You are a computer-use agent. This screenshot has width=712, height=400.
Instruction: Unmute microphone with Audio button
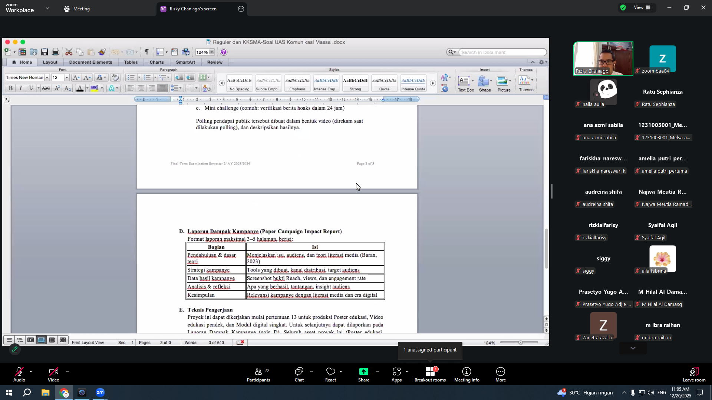pyautogui.click(x=19, y=374)
